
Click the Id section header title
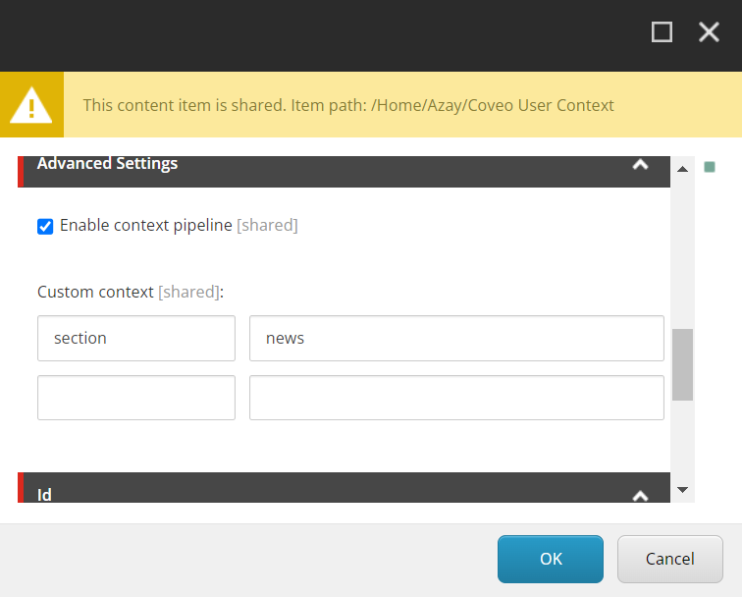[x=44, y=495]
